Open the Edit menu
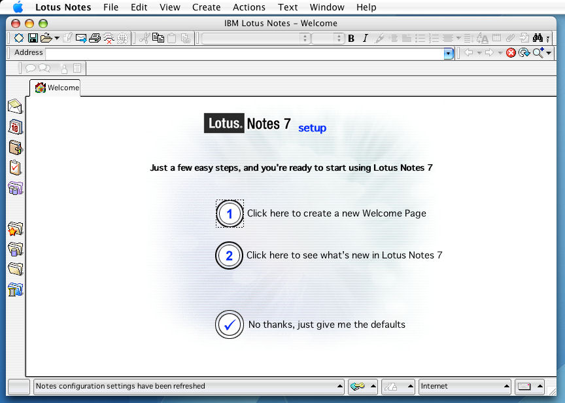The height and width of the screenshot is (403, 565). coord(139,7)
